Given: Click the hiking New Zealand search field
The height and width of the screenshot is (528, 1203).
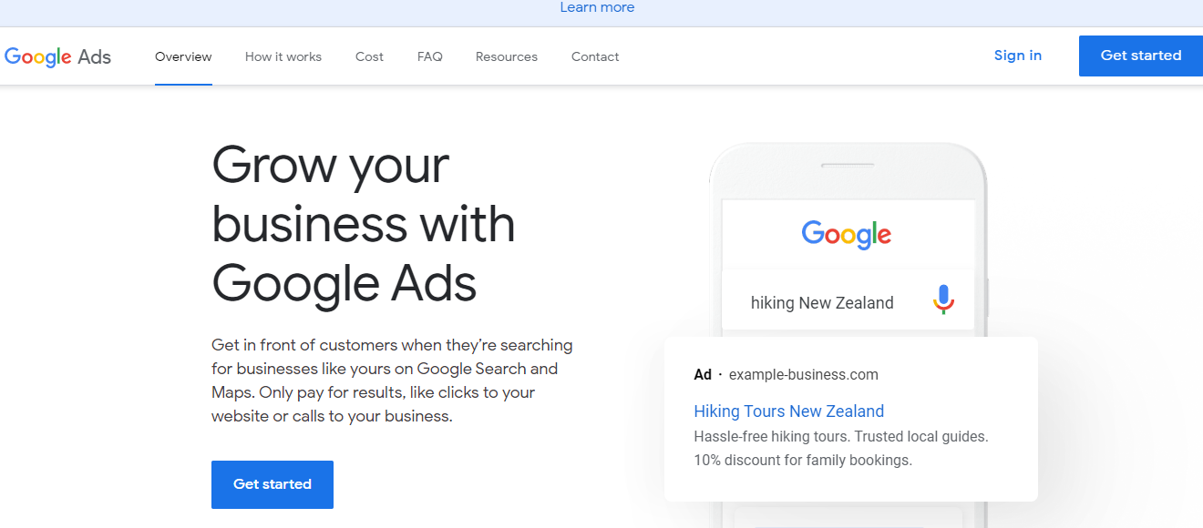Looking at the screenshot, I should coord(848,300).
